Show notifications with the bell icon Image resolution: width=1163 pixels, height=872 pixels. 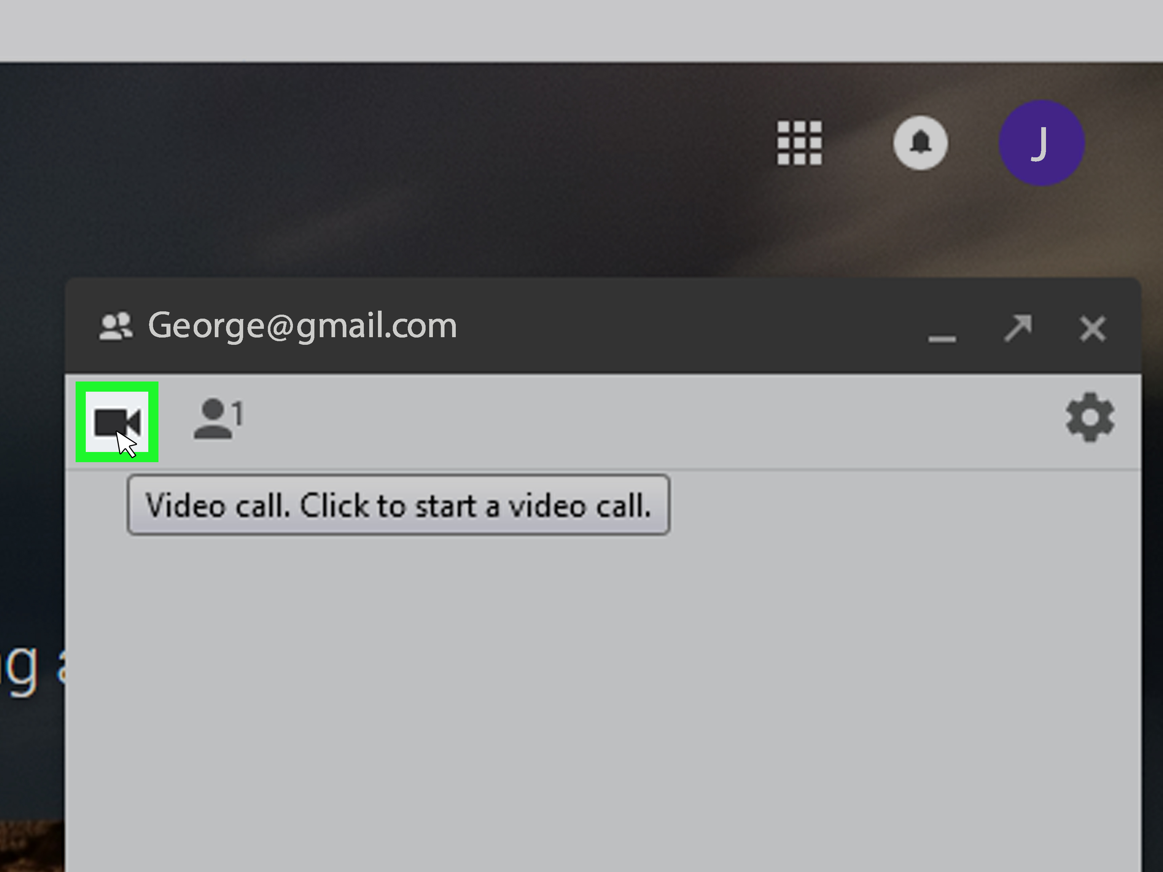pos(920,143)
